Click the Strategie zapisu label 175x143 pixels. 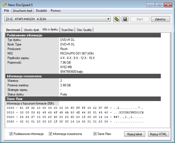(17, 90)
